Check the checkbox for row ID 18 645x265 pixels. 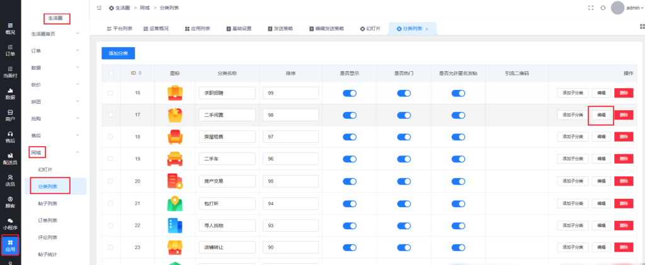point(111,137)
